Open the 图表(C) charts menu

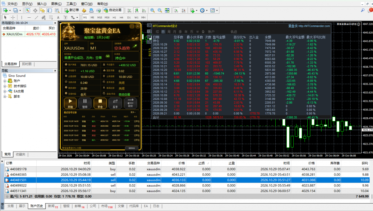coord(56,4)
